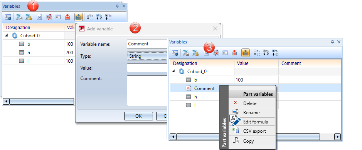Click expand-to-level-2 icon in Variables window with context menu
This screenshot has height=150, width=362.
266,53
